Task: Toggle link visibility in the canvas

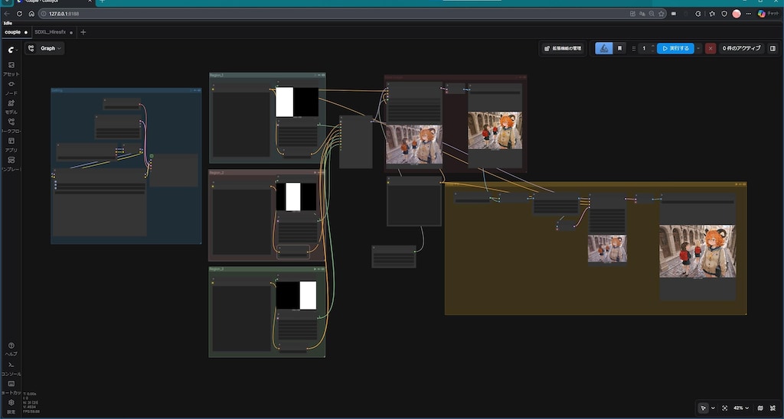Action: pyautogui.click(x=773, y=408)
